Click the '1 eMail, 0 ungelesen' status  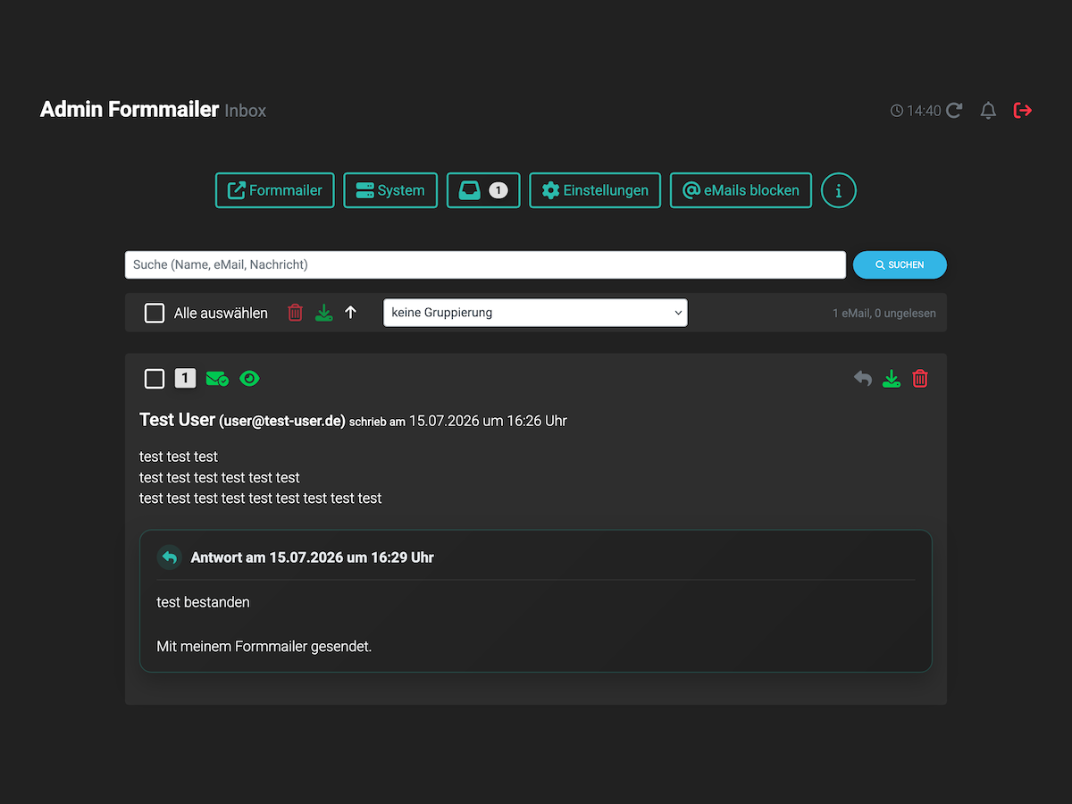(884, 313)
